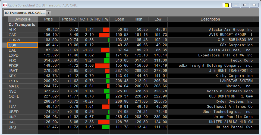The width and height of the screenshot is (261, 135).
Task: Maximize the Quote Spreadsheet window
Action: click(x=245, y=5)
